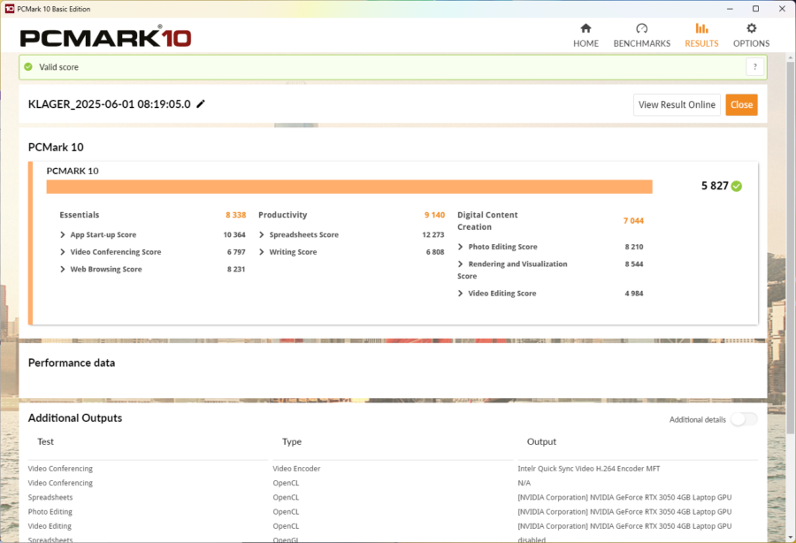This screenshot has width=796, height=543.
Task: Click View Result Online button
Action: (677, 104)
